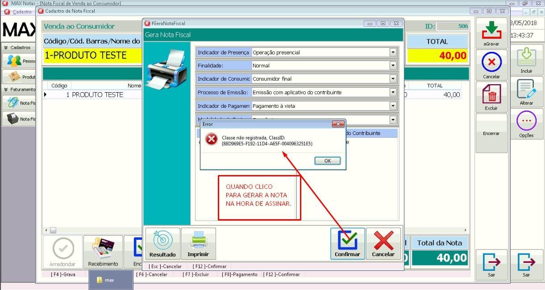Open Produtos in the sidebar
Screen dimensions: 545x290
point(19,77)
